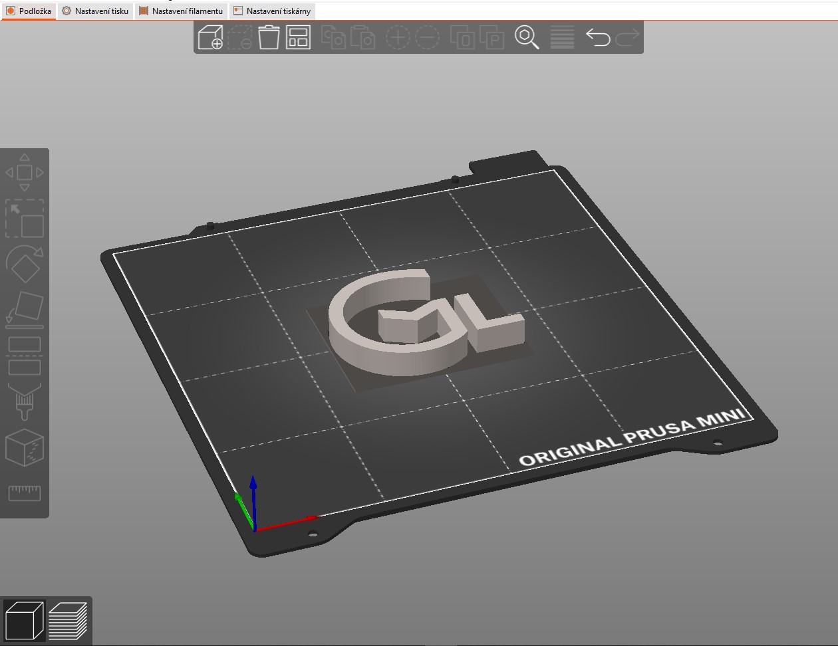
Task: Click the Add model icon
Action: tap(210, 37)
